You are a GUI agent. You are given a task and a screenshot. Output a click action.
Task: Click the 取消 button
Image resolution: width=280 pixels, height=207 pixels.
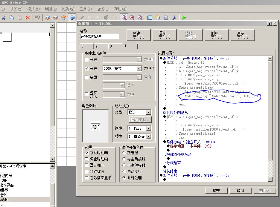coord(240,191)
